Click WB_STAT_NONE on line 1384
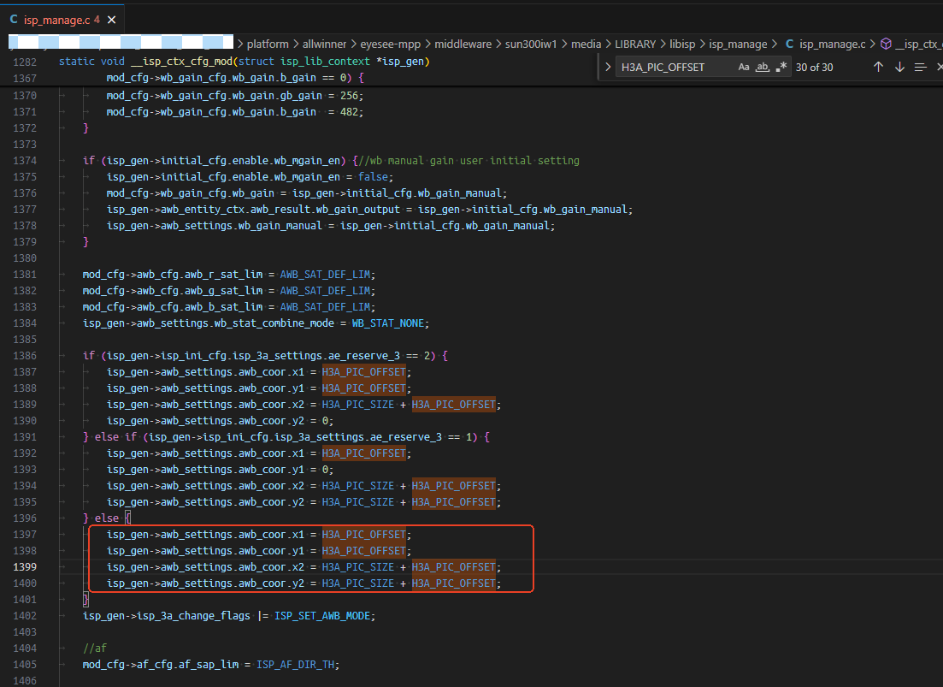The width and height of the screenshot is (943, 687). (x=390, y=323)
